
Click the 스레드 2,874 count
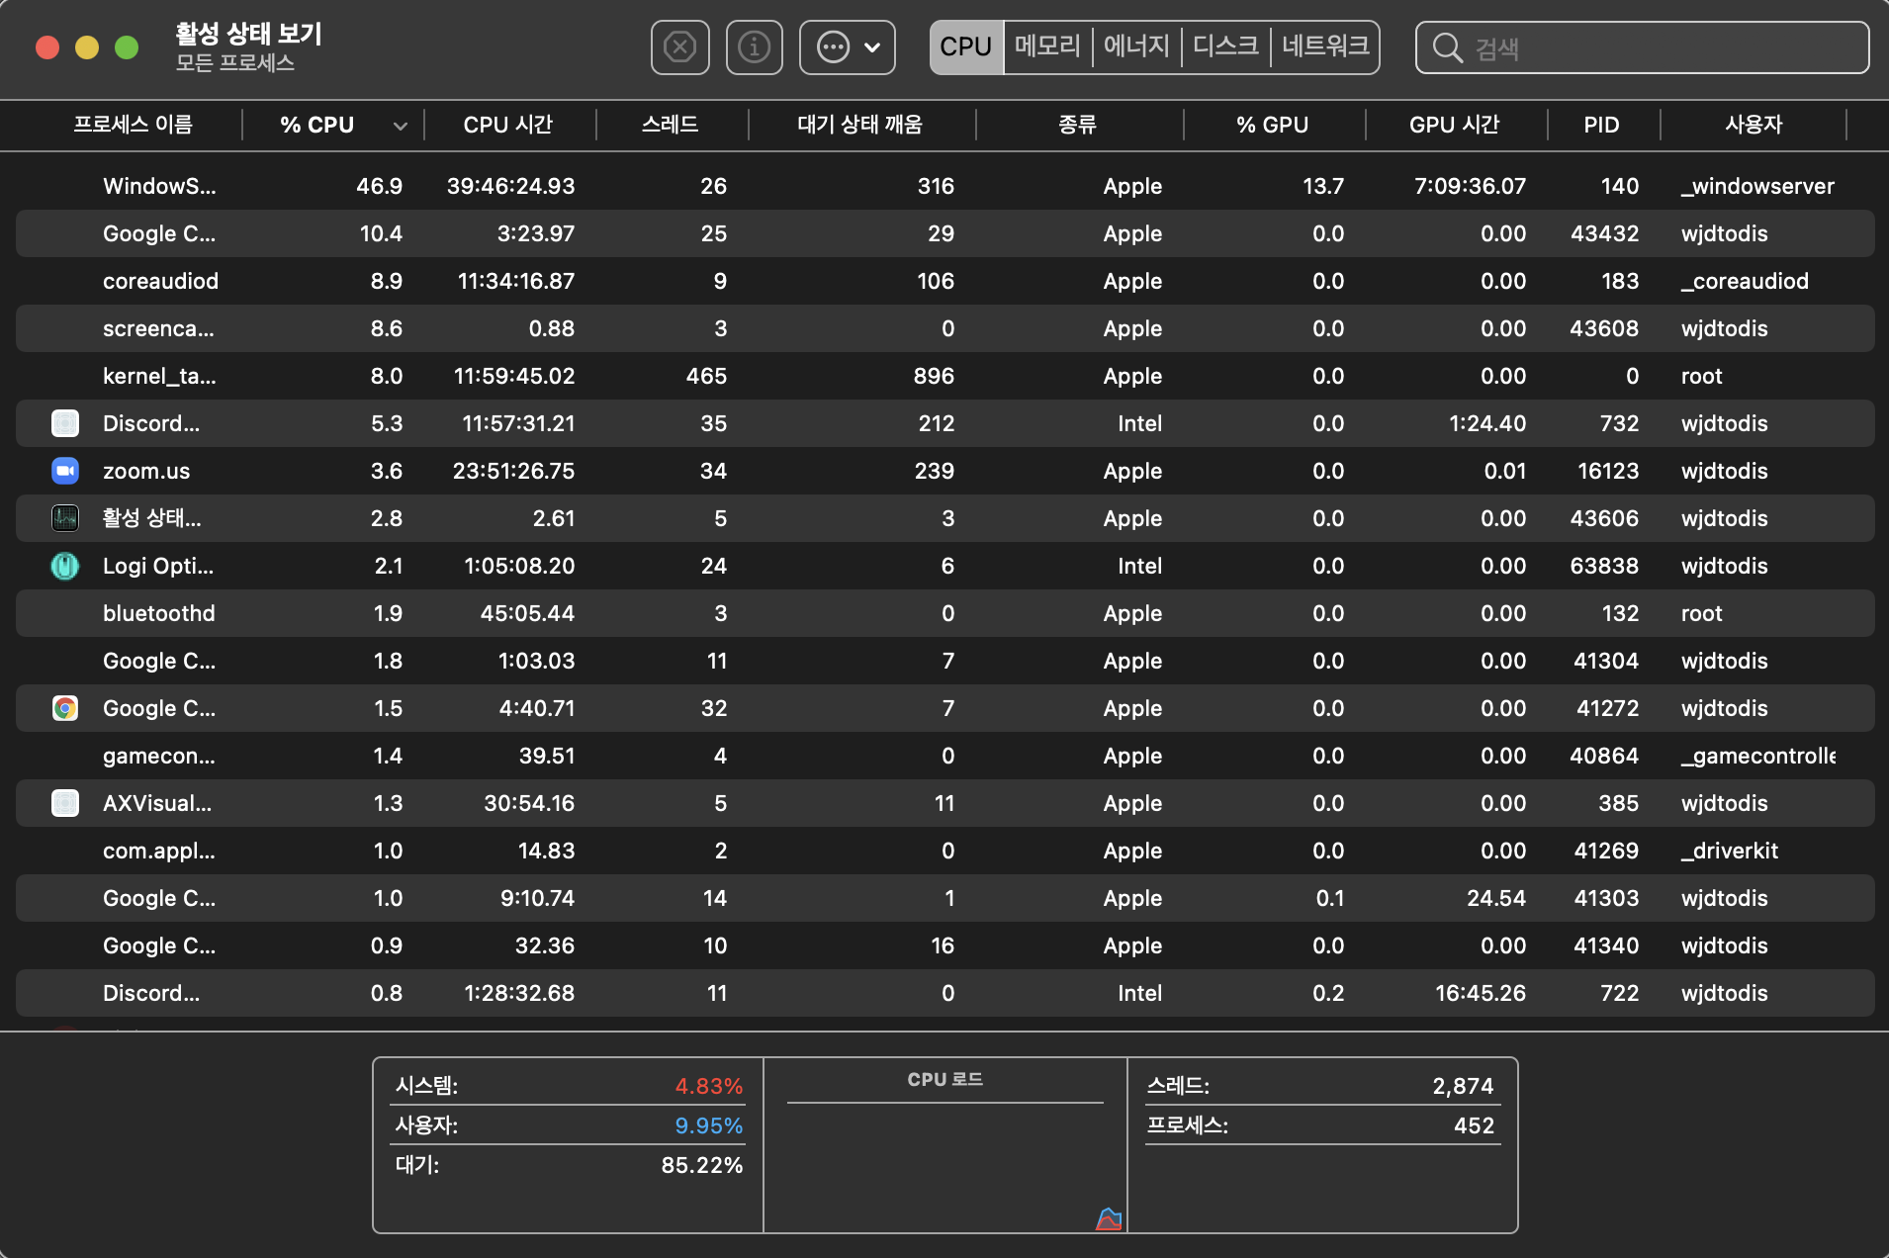[x=1463, y=1086]
